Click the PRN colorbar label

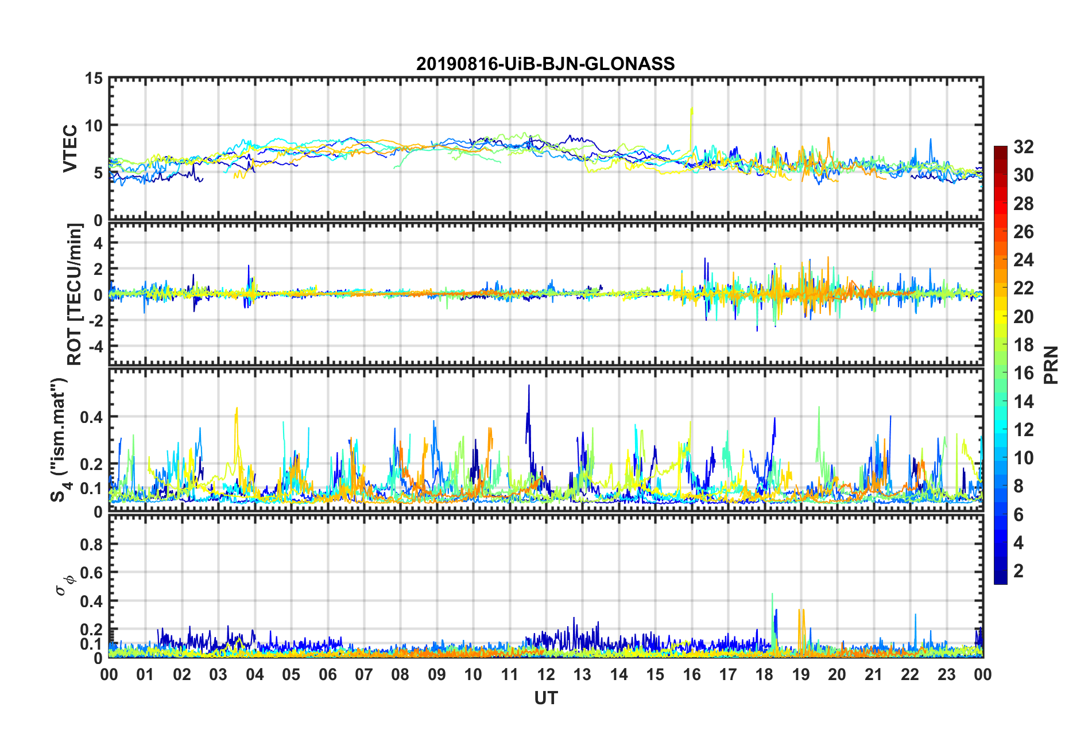[x=1051, y=365]
